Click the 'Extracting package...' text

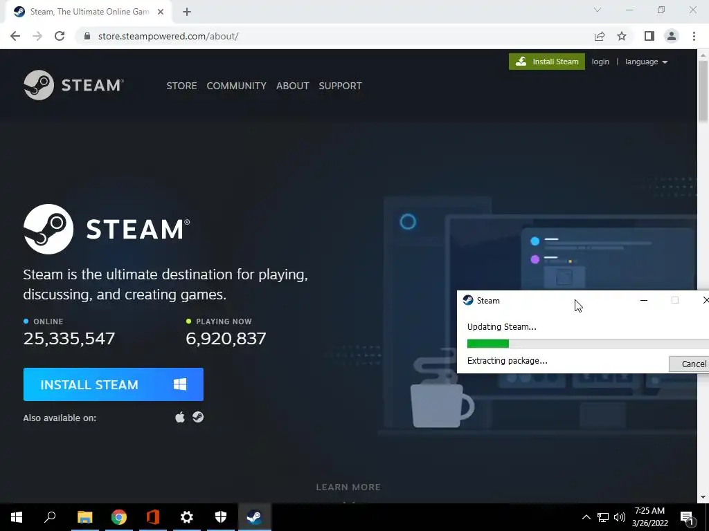pos(508,360)
